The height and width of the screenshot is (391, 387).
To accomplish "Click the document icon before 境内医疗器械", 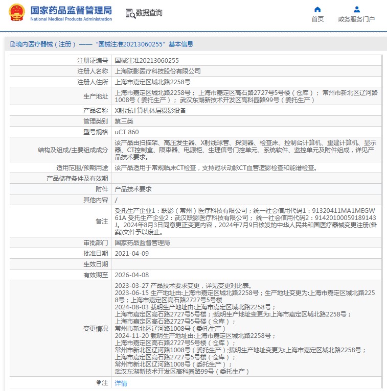I will click(x=12, y=44).
